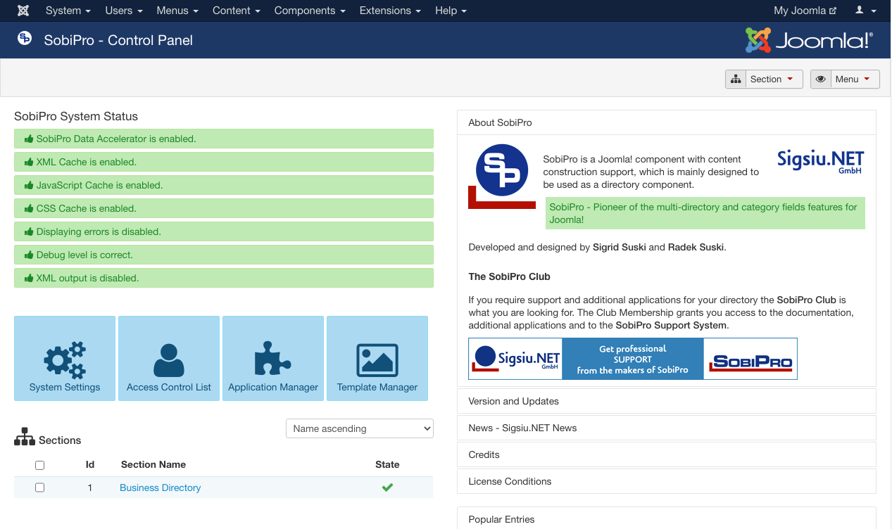Open the user account icon menu
Image resolution: width=892 pixels, height=529 pixels.
(x=865, y=11)
